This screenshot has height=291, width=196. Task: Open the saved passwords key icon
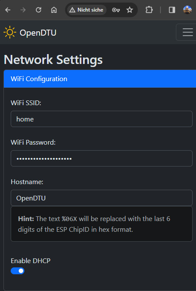[116, 10]
